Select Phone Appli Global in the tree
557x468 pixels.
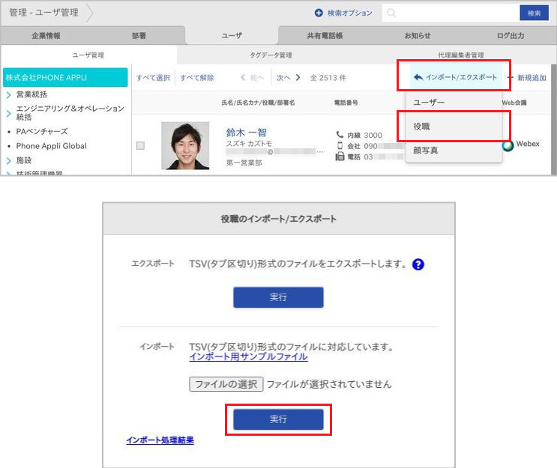pos(51,146)
